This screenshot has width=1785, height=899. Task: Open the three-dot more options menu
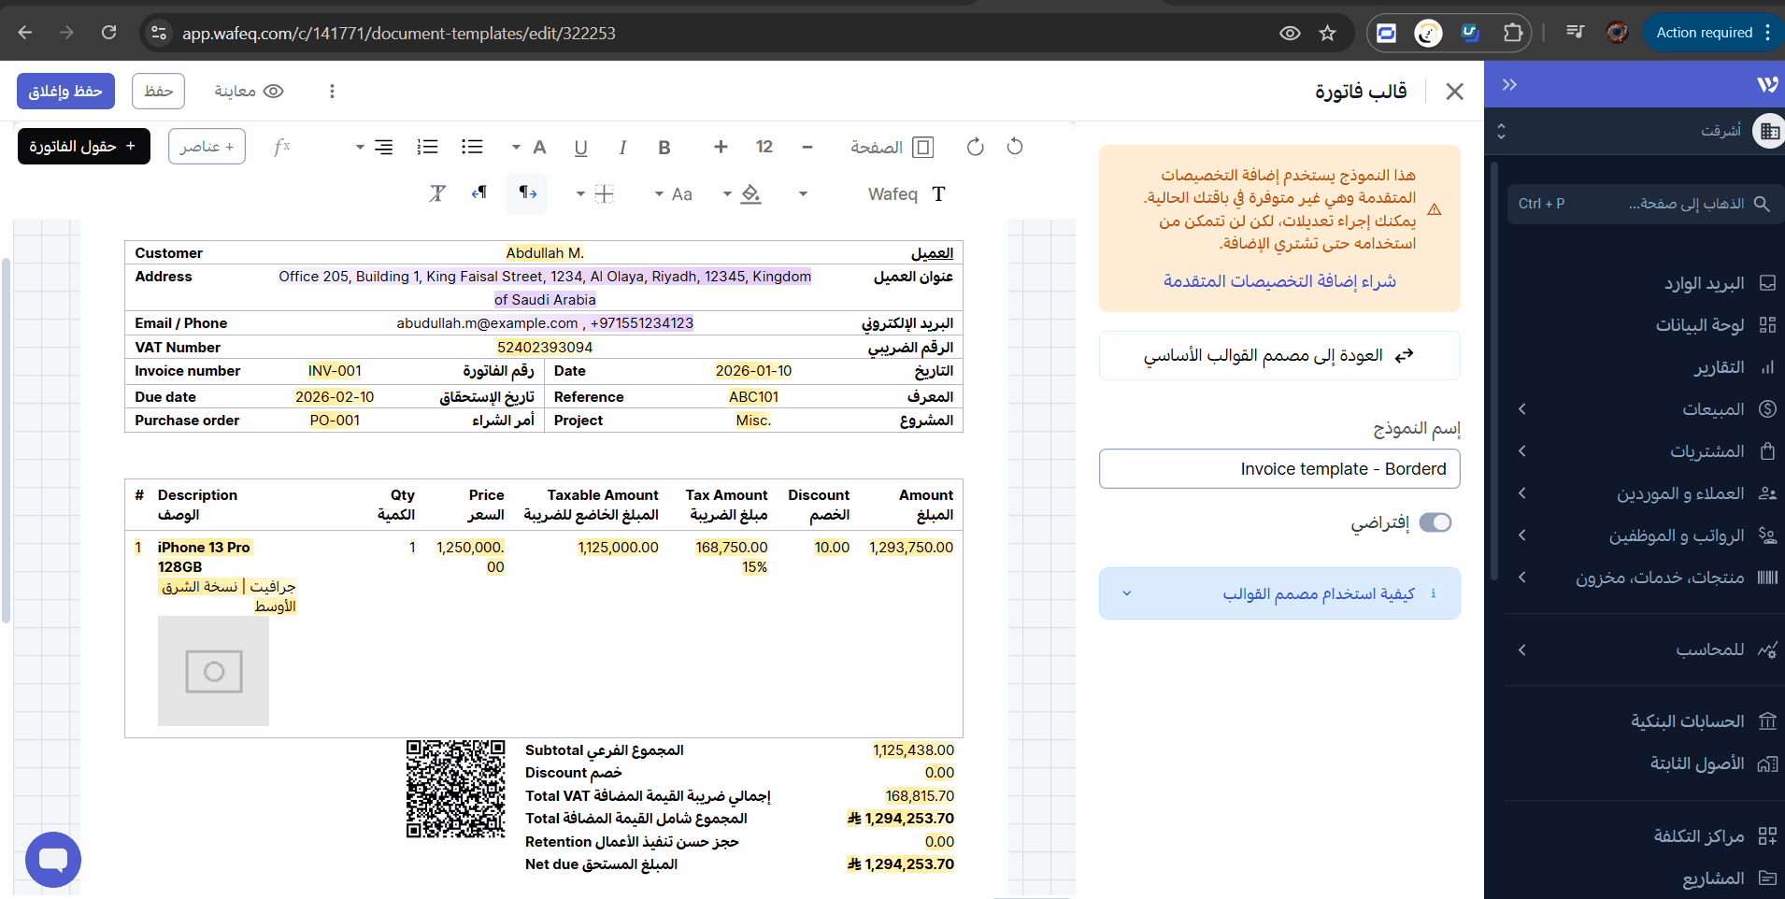(x=332, y=91)
